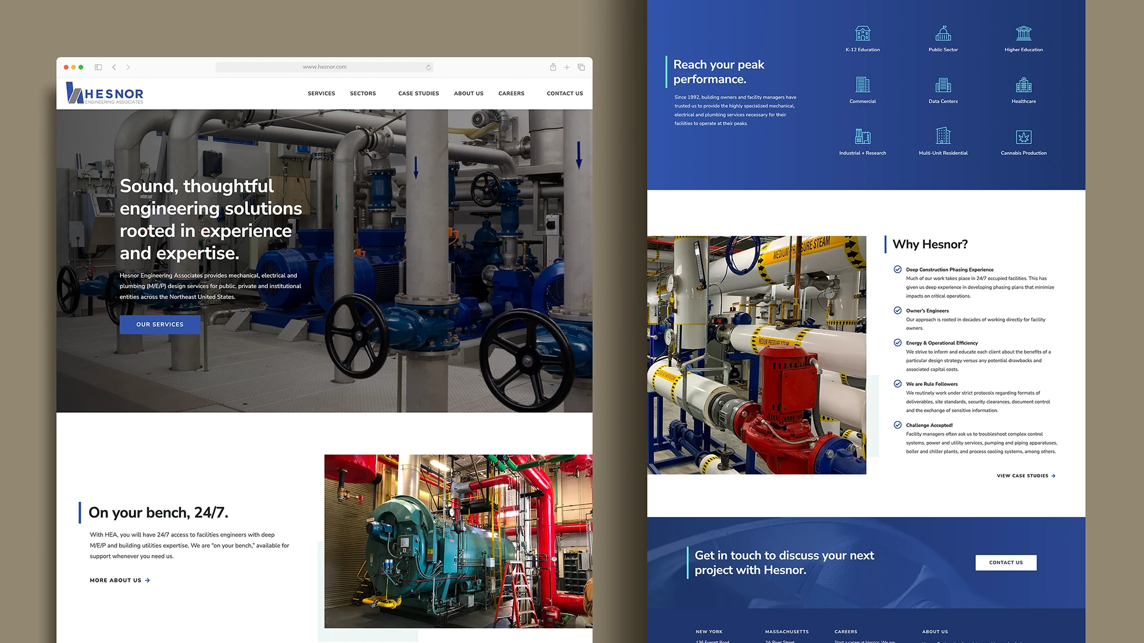Select the Healthcare sector icon
Image resolution: width=1144 pixels, height=643 pixels.
[1024, 85]
